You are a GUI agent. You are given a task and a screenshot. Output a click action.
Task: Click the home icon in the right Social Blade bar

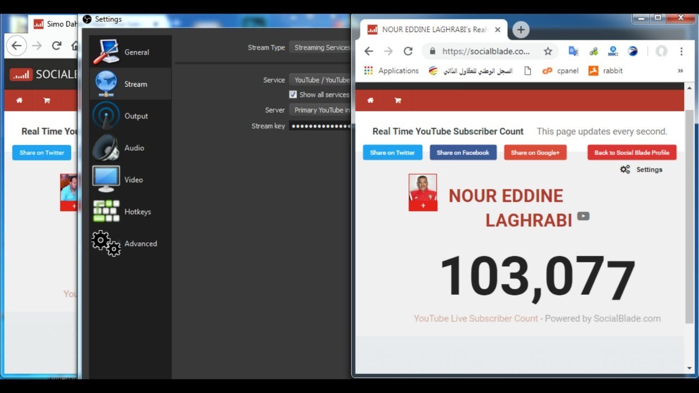tap(370, 100)
